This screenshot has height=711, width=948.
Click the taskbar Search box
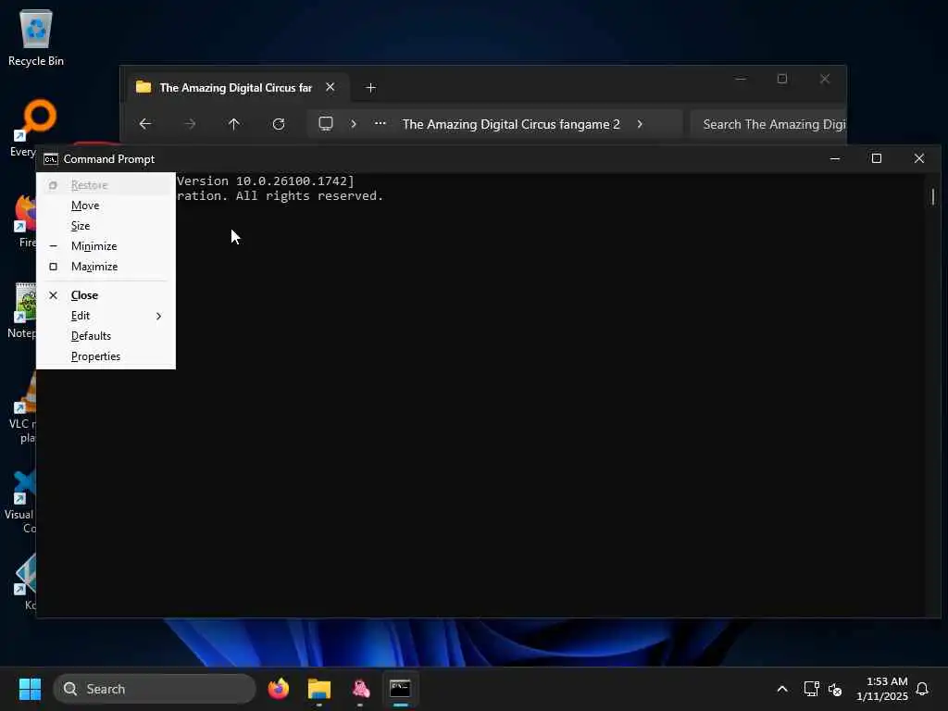click(x=155, y=689)
